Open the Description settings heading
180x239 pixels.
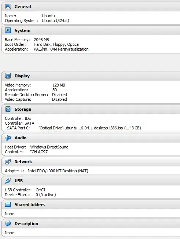26,224
